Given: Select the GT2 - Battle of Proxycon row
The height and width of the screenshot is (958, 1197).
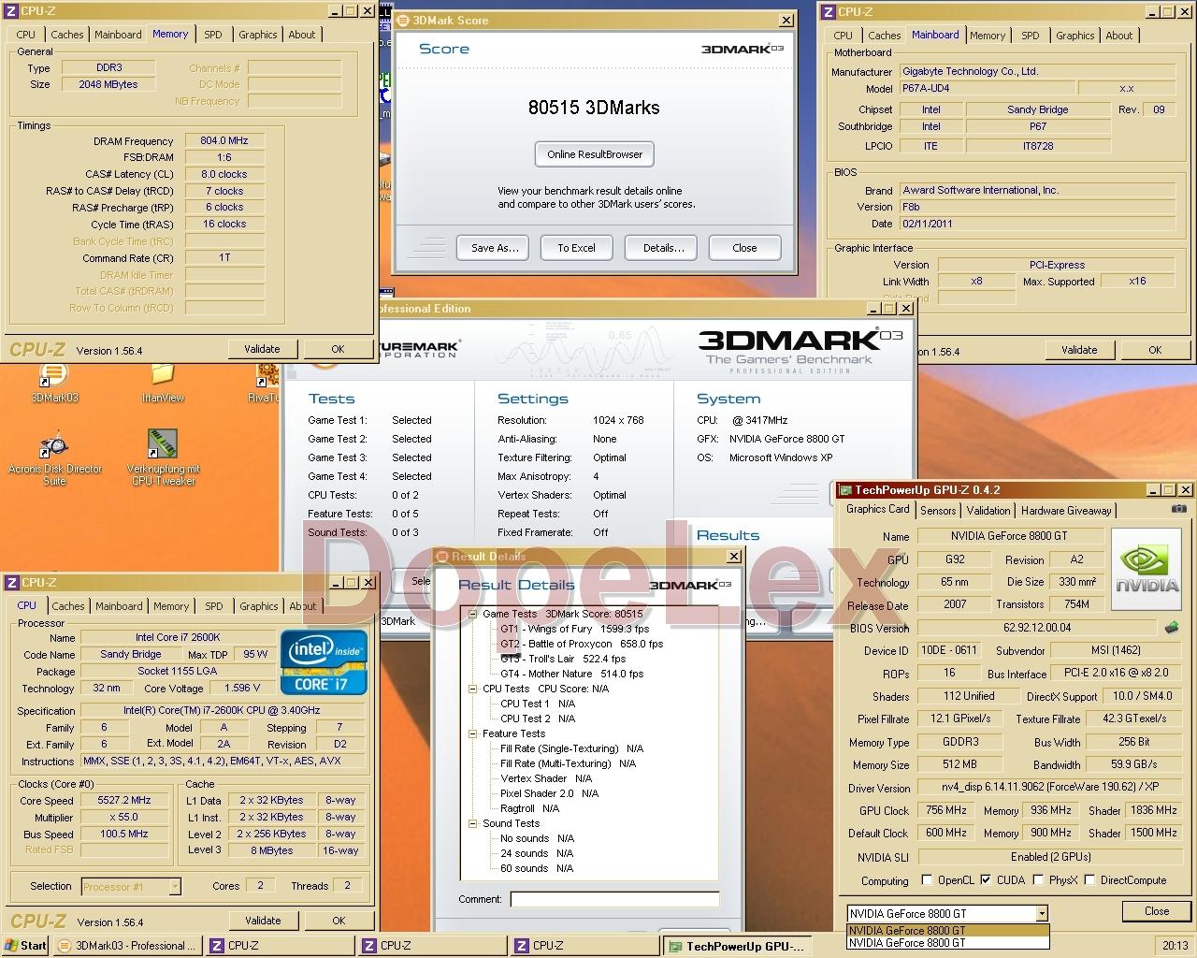Looking at the screenshot, I should tap(581, 644).
